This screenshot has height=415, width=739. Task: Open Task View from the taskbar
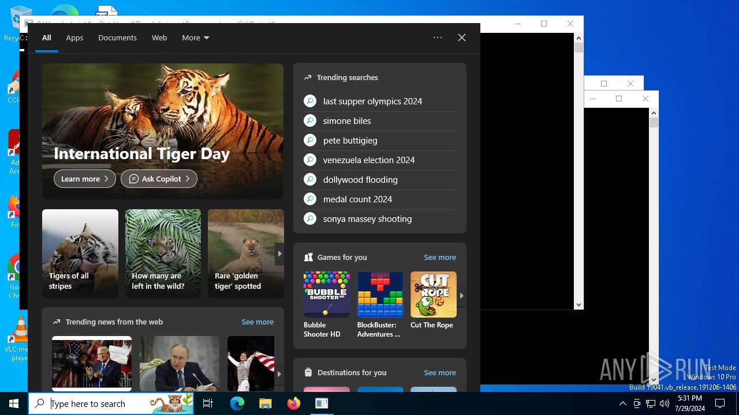[x=208, y=403]
